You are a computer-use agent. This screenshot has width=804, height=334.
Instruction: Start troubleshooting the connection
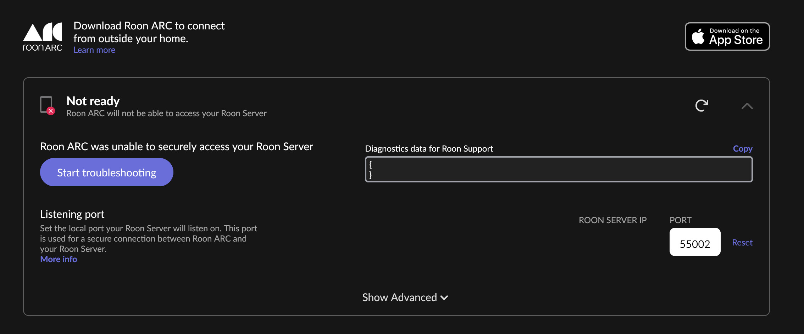(107, 172)
